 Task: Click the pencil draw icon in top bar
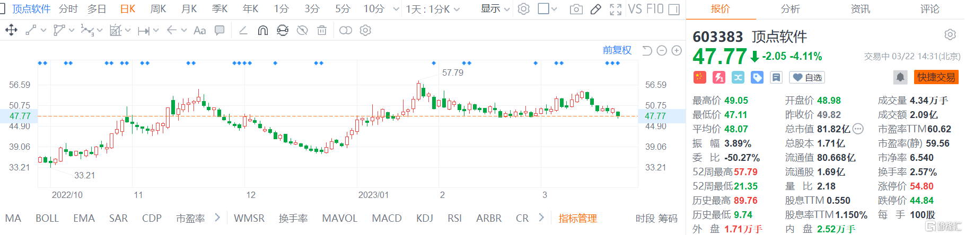[595, 9]
